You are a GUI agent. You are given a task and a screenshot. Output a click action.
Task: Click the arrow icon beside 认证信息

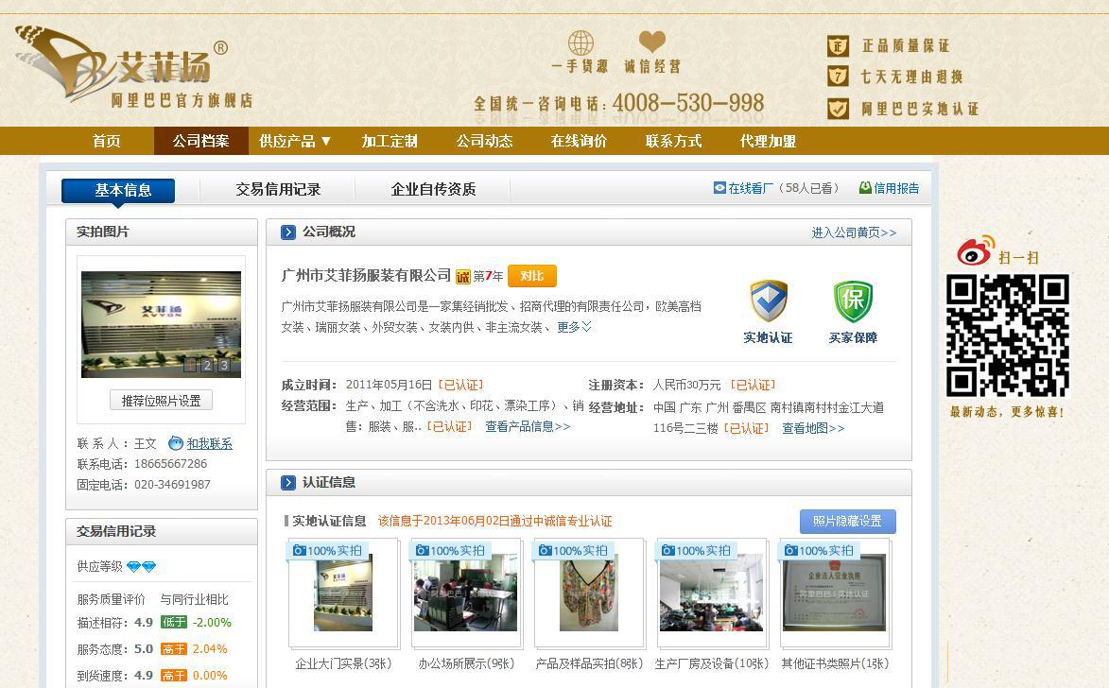pos(287,482)
